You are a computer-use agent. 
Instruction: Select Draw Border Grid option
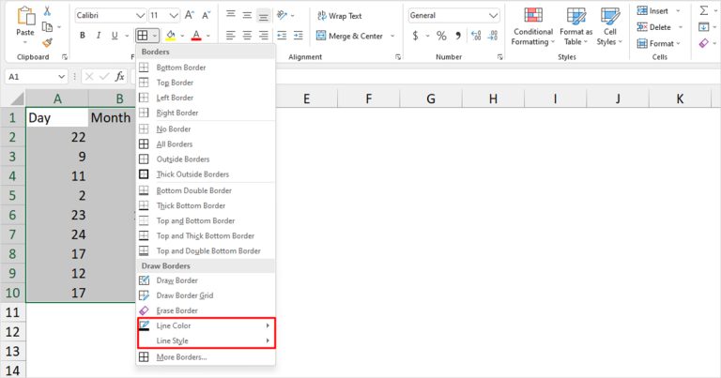tap(206, 295)
